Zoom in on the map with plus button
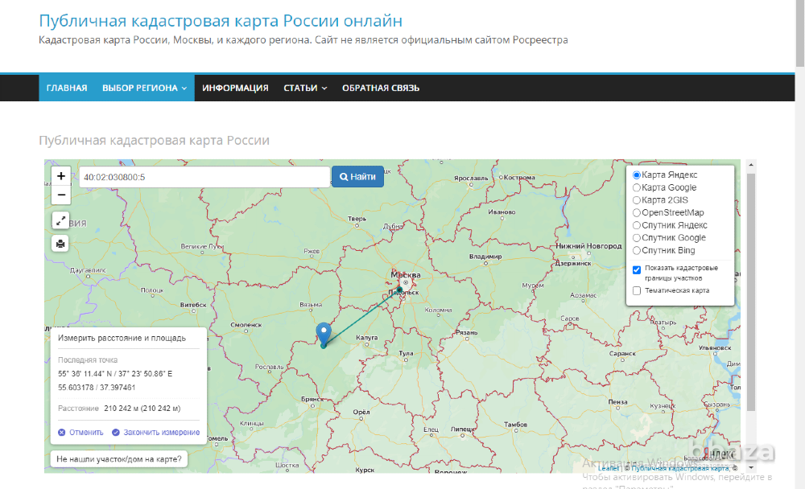 tap(60, 175)
